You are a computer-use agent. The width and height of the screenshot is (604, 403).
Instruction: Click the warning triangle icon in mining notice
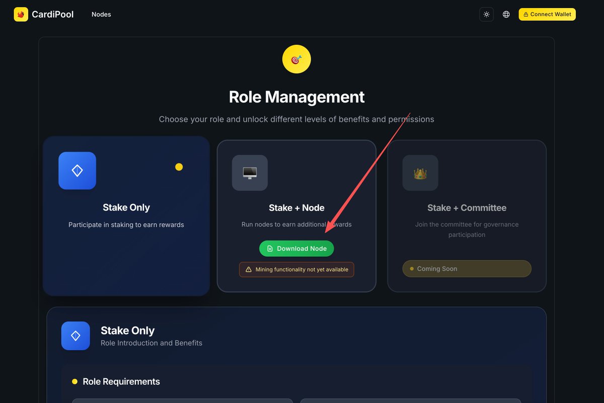click(248, 270)
